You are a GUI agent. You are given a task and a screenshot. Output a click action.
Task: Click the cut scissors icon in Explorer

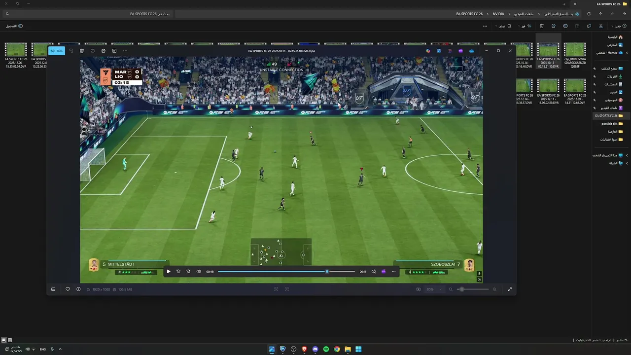click(x=601, y=26)
